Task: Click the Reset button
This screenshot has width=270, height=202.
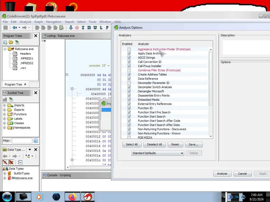Action: (x=175, y=144)
